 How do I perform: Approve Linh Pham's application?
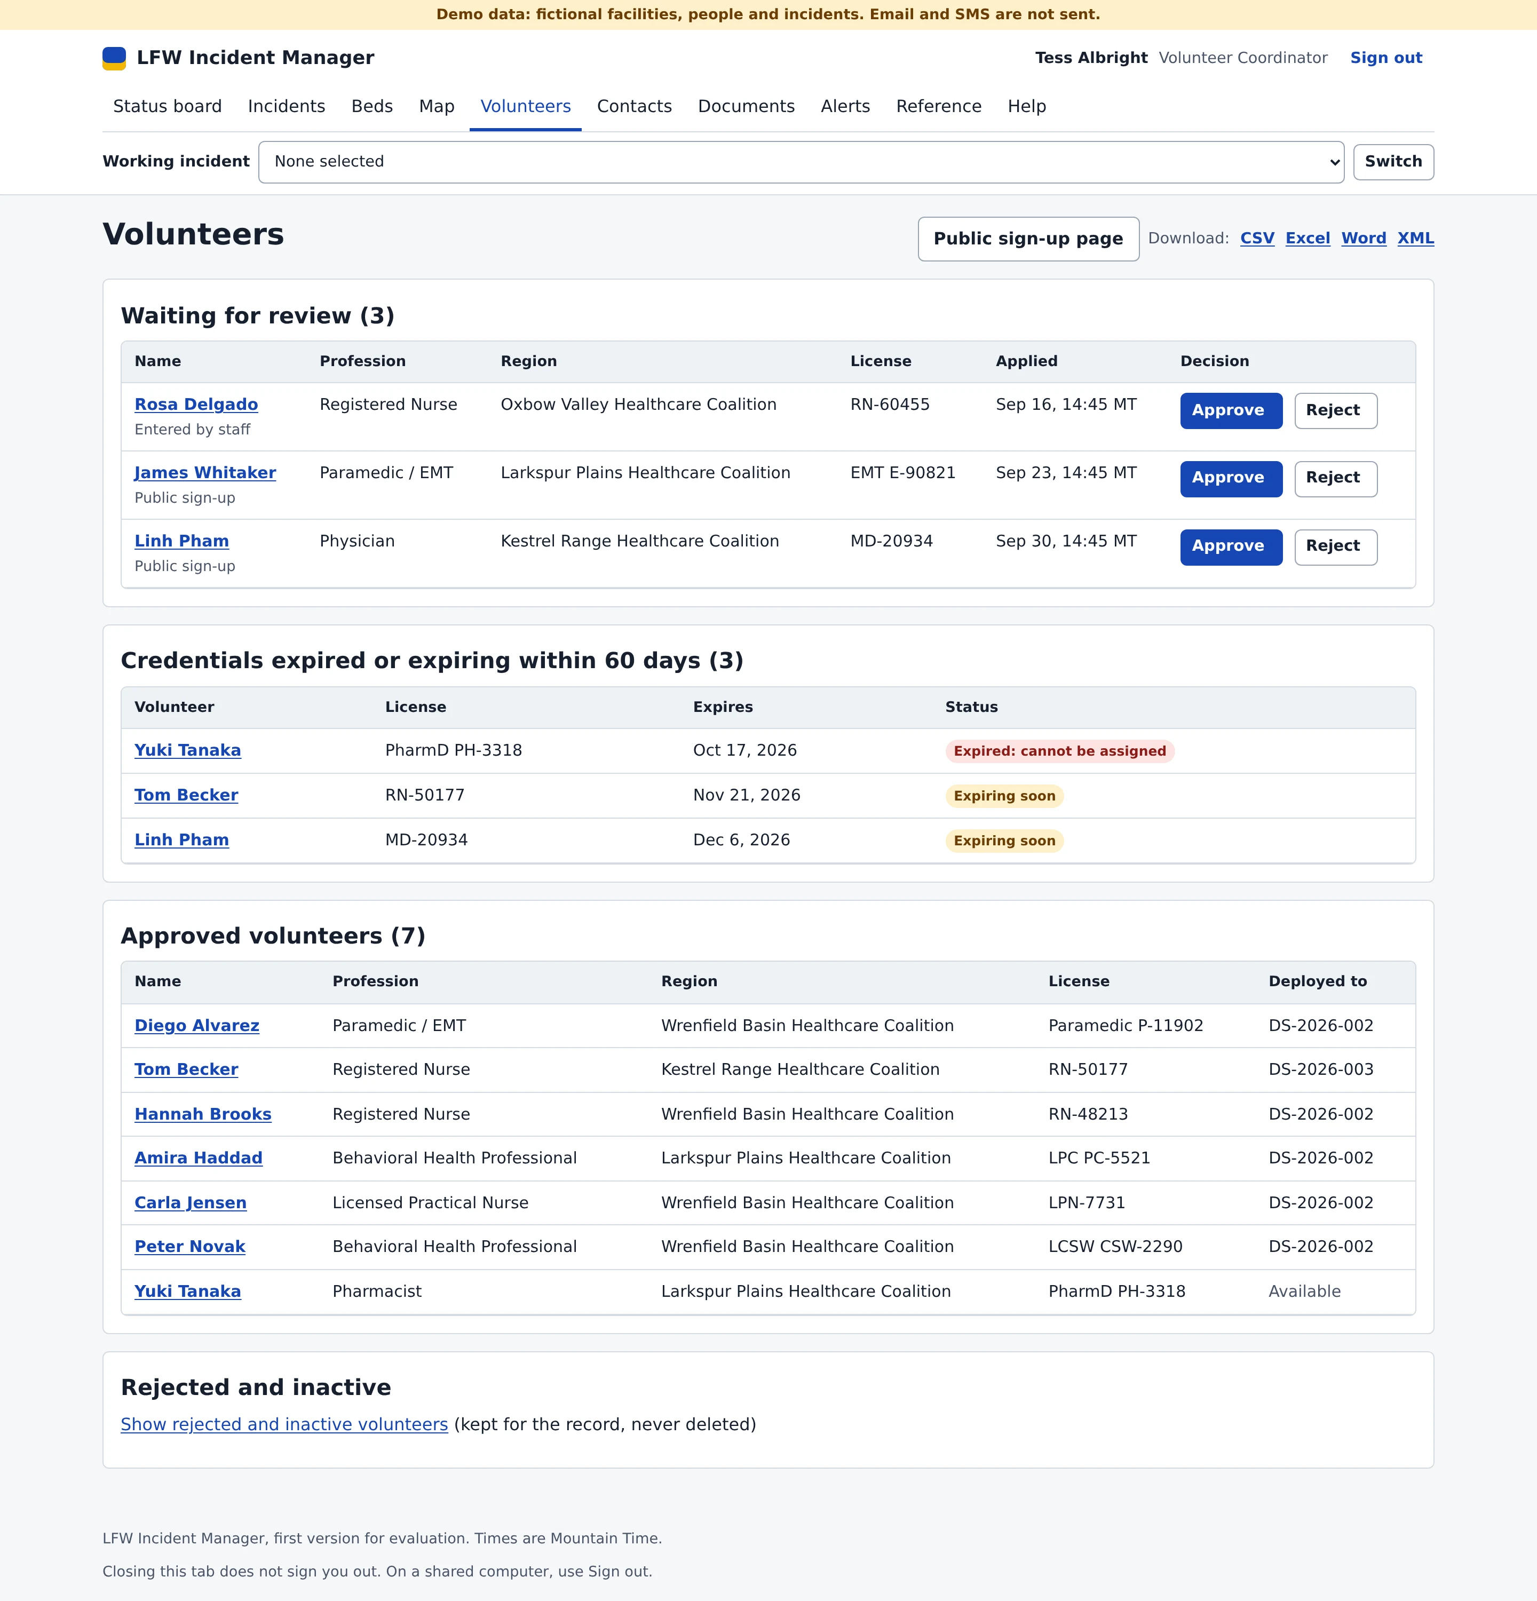pos(1232,546)
